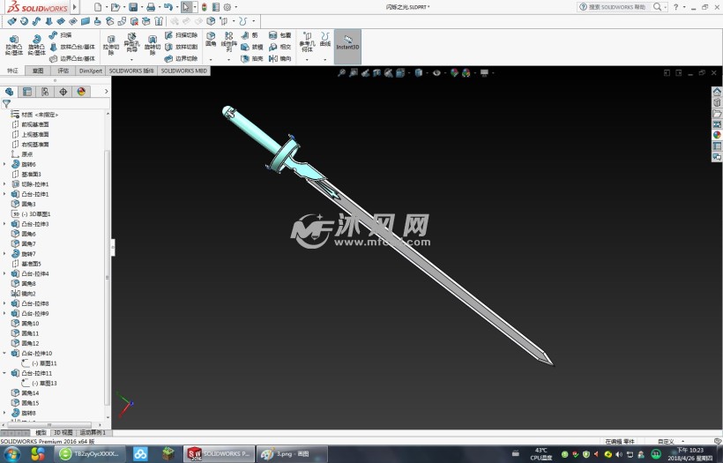Screen dimensions: 723x463
Task: Open the SOLIDWORKS taskbar button
Action: click(x=219, y=454)
